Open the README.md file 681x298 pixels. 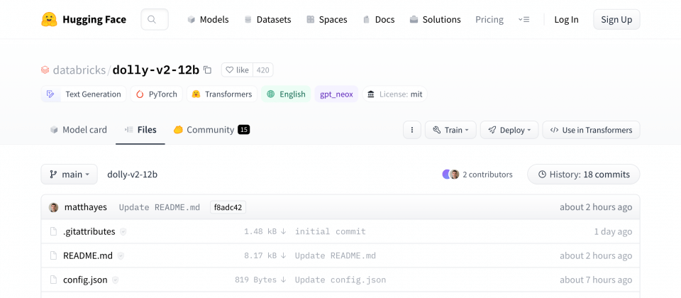pos(88,256)
